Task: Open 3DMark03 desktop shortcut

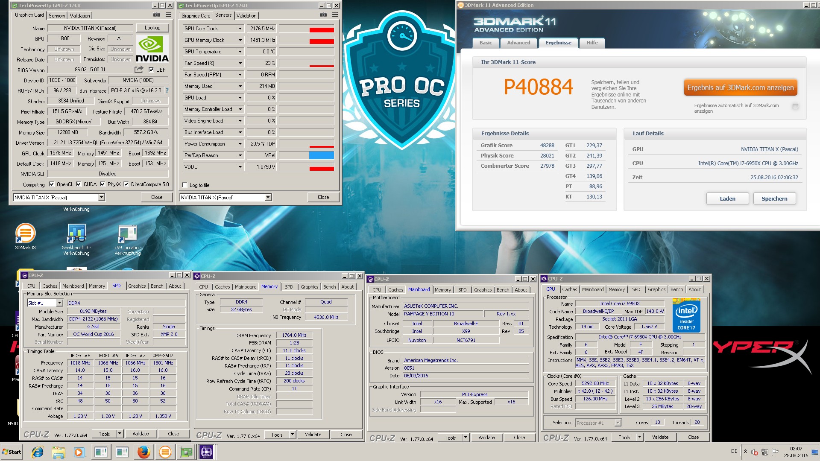Action: tap(25, 236)
